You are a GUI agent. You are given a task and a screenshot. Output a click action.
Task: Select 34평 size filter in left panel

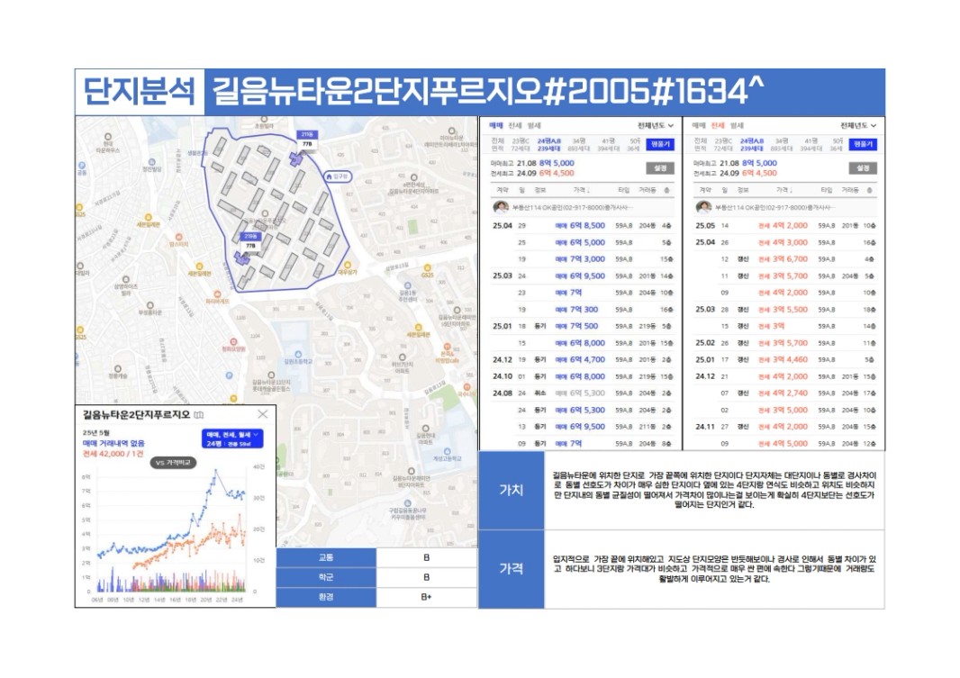coord(578,144)
